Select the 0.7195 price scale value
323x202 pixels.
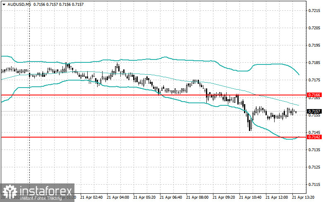pos(314,45)
